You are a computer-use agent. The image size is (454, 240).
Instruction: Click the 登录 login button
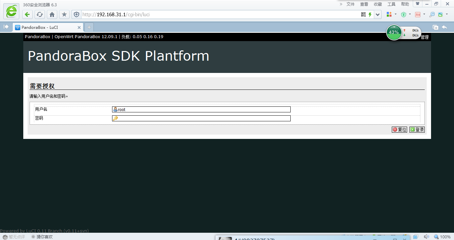417,130
